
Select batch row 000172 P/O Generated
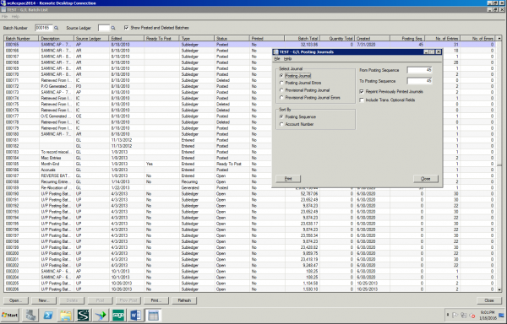[249, 86]
